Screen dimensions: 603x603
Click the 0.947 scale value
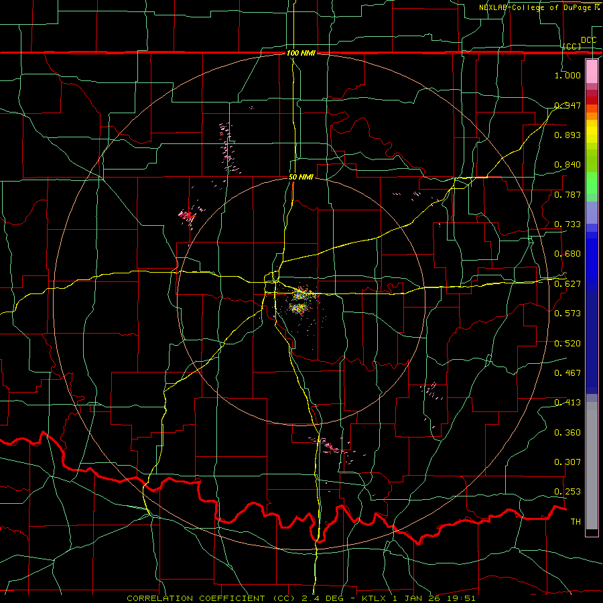coord(567,105)
